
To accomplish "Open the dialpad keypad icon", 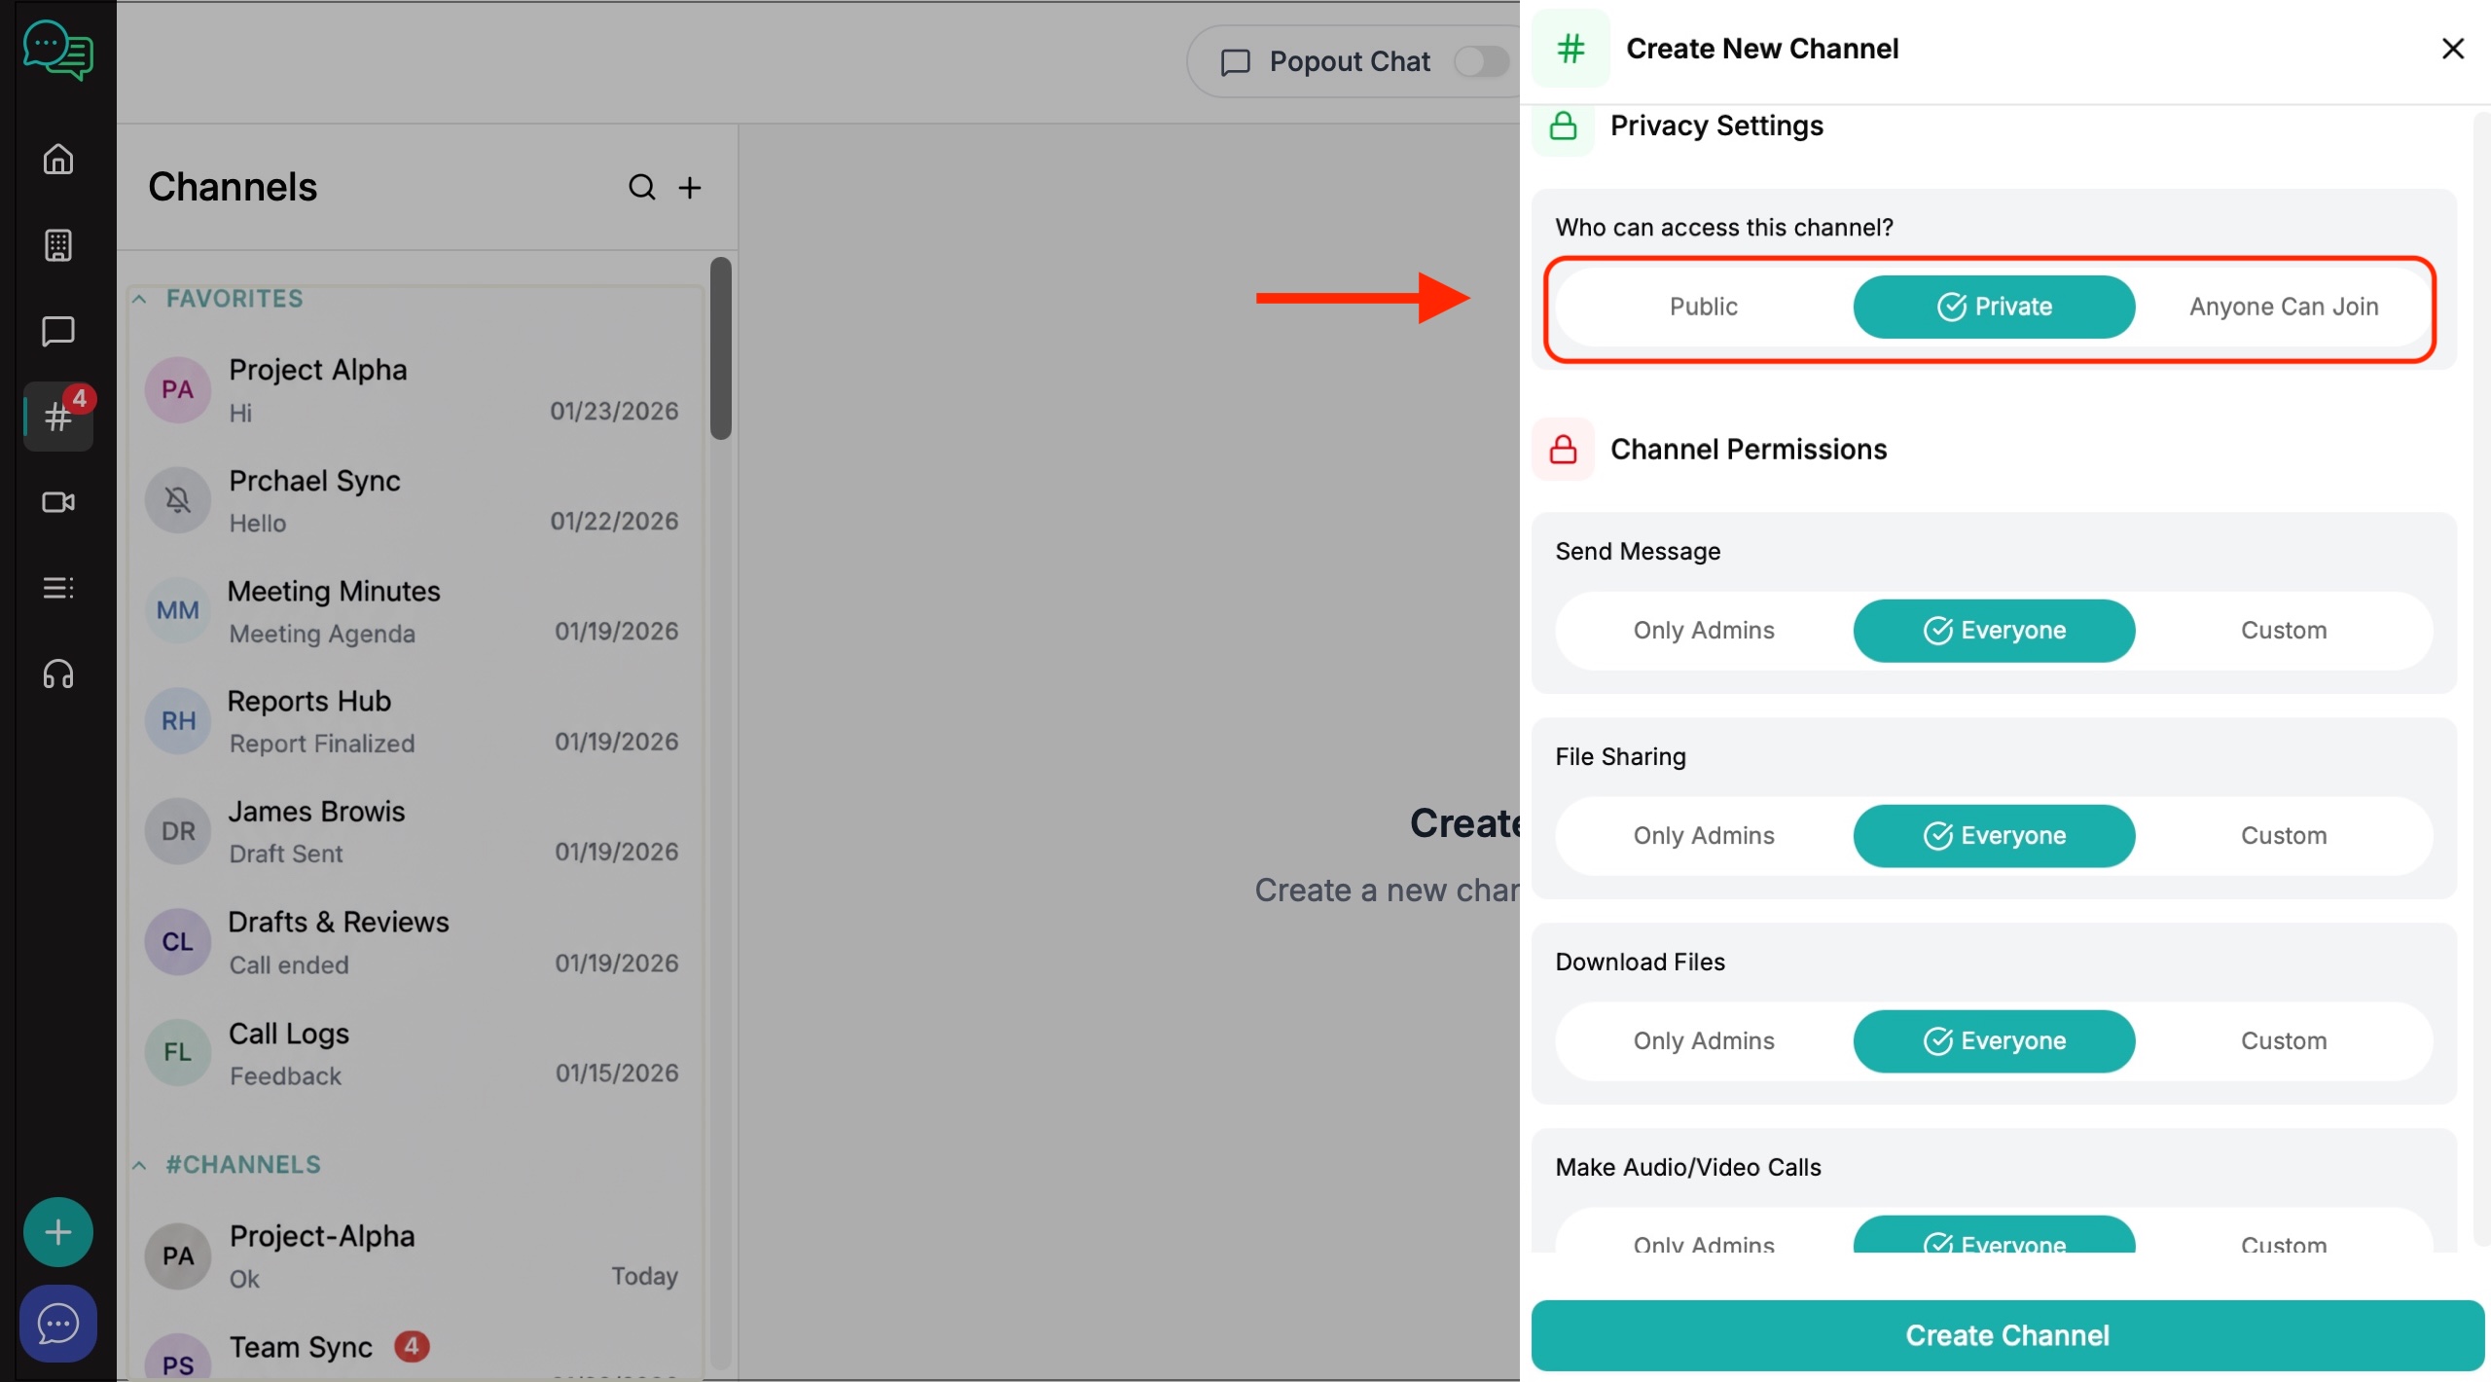I will 58,245.
